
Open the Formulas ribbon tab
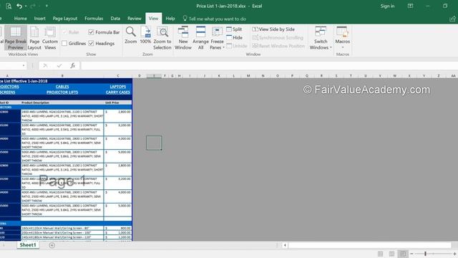click(x=94, y=19)
